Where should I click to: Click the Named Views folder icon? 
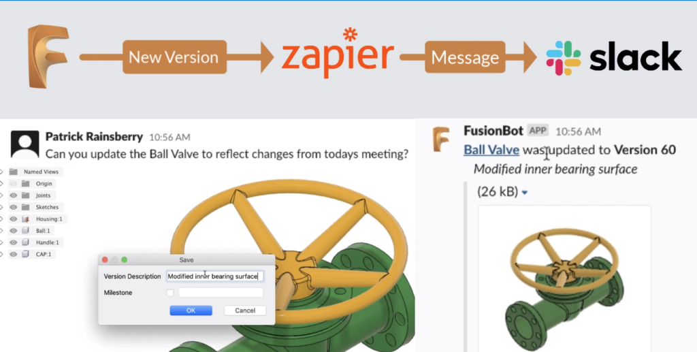(x=14, y=172)
